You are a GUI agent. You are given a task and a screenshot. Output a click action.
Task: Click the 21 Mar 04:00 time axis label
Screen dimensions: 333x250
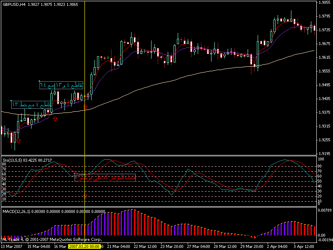(x=119, y=246)
